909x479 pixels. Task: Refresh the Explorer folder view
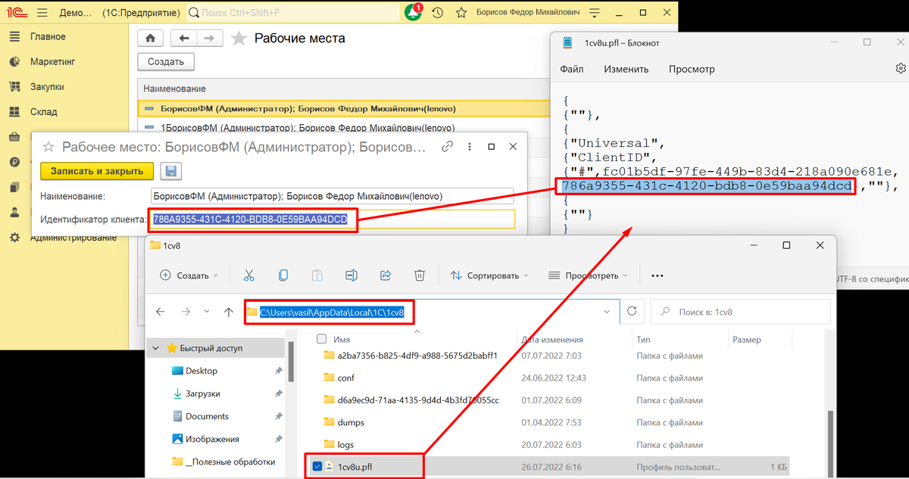pyautogui.click(x=632, y=312)
